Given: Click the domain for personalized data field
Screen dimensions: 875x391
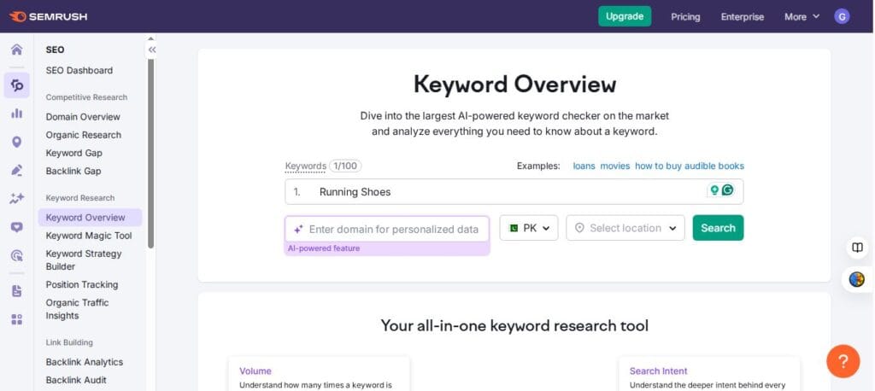Looking at the screenshot, I should [x=387, y=230].
